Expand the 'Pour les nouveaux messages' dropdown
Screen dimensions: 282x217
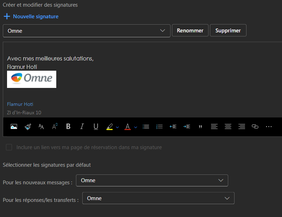pyautogui.click(x=152, y=180)
